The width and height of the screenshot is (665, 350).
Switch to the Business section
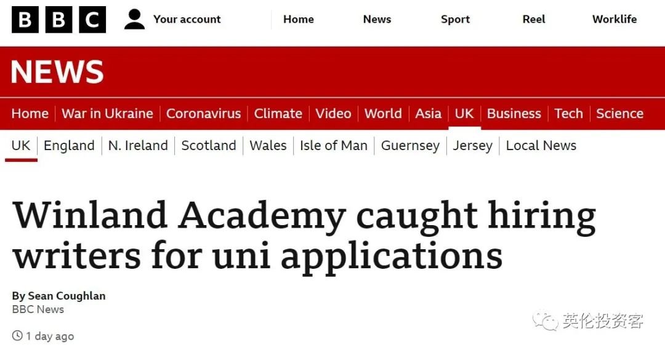coord(514,114)
